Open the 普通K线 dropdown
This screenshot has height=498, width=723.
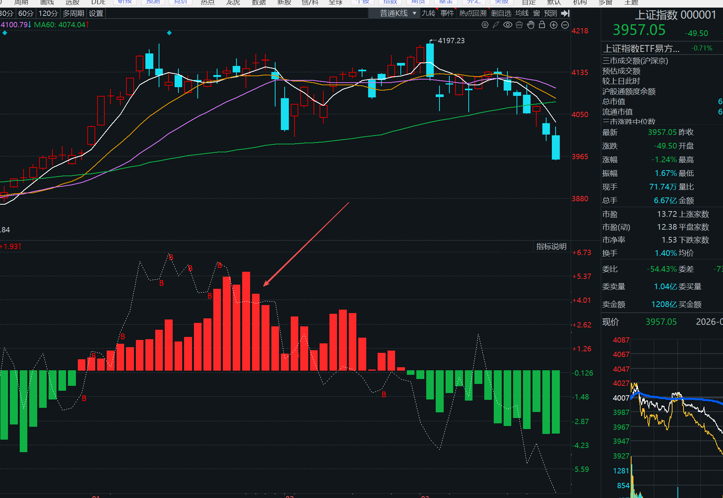coord(398,13)
